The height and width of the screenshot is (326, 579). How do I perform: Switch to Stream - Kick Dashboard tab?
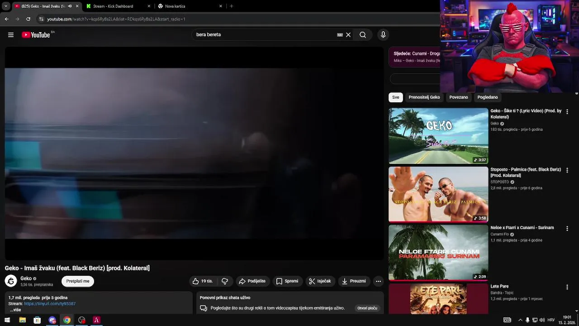point(113,6)
